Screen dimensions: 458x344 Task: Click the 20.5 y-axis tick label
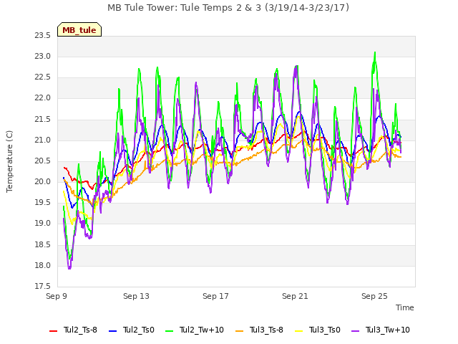pyautogui.click(x=43, y=161)
